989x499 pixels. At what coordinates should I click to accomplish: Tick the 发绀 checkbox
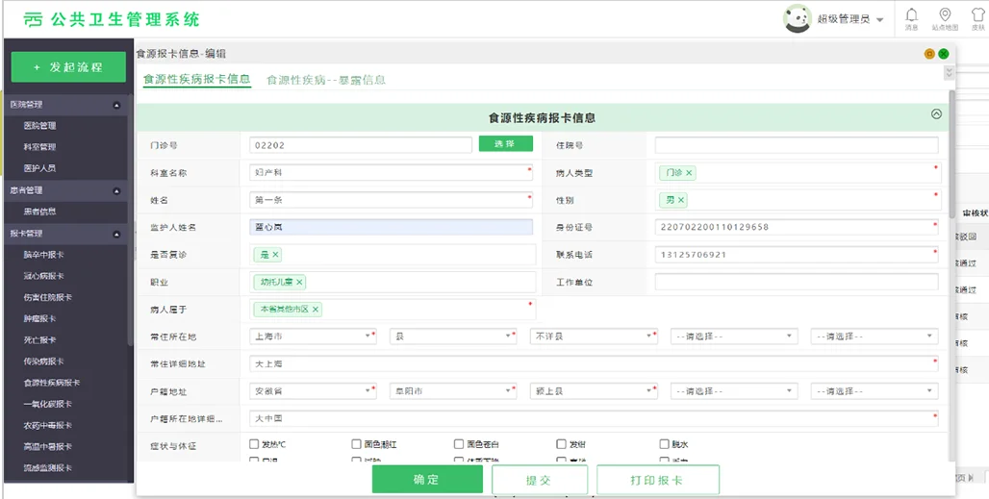click(561, 444)
